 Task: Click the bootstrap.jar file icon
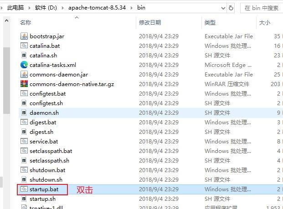click(24, 36)
